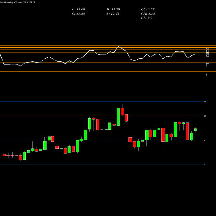216x216 pixels.
Task: Click the 16 price axis label
Action: point(205,116)
